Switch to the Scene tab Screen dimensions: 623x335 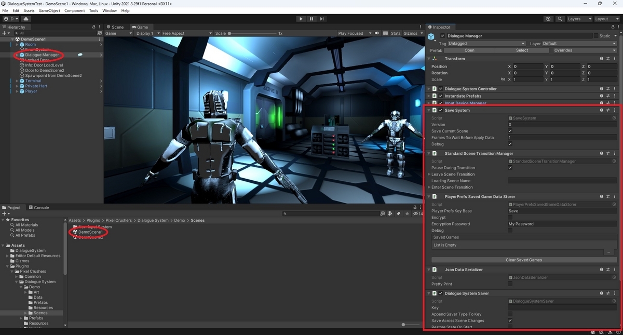pos(115,27)
